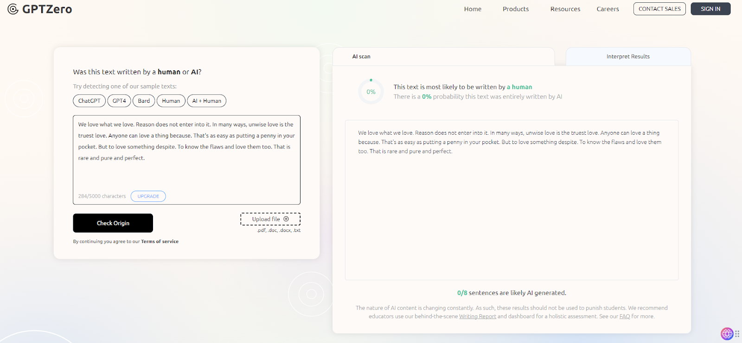Click the '.pdf, .doc, .docx, .txt' file types text

(279, 231)
